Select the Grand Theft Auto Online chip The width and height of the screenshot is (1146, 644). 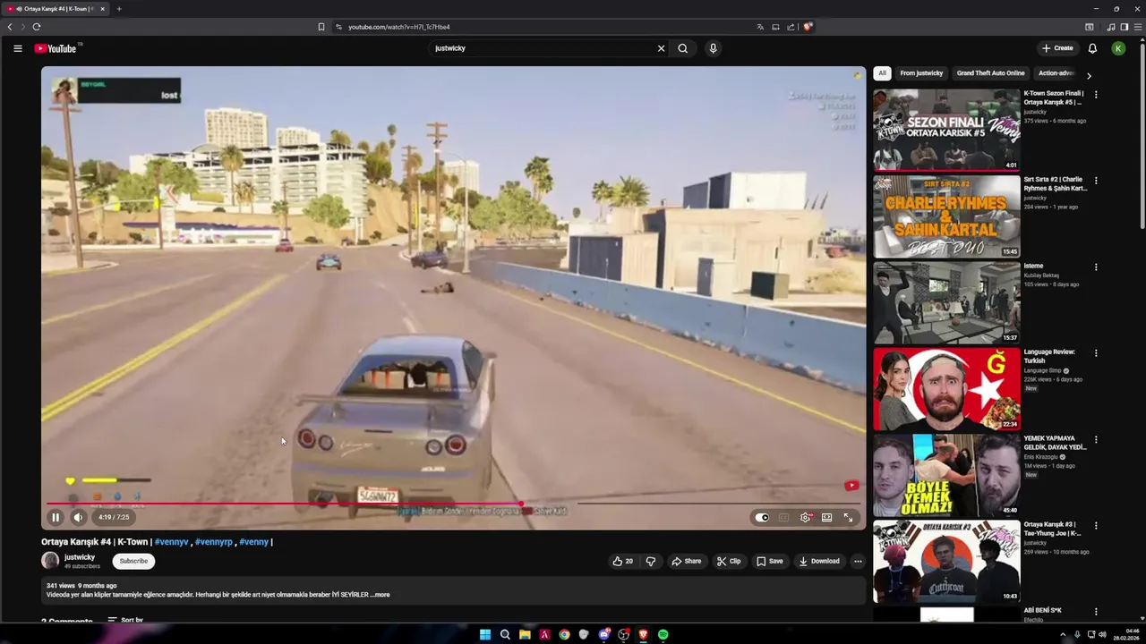tap(990, 73)
